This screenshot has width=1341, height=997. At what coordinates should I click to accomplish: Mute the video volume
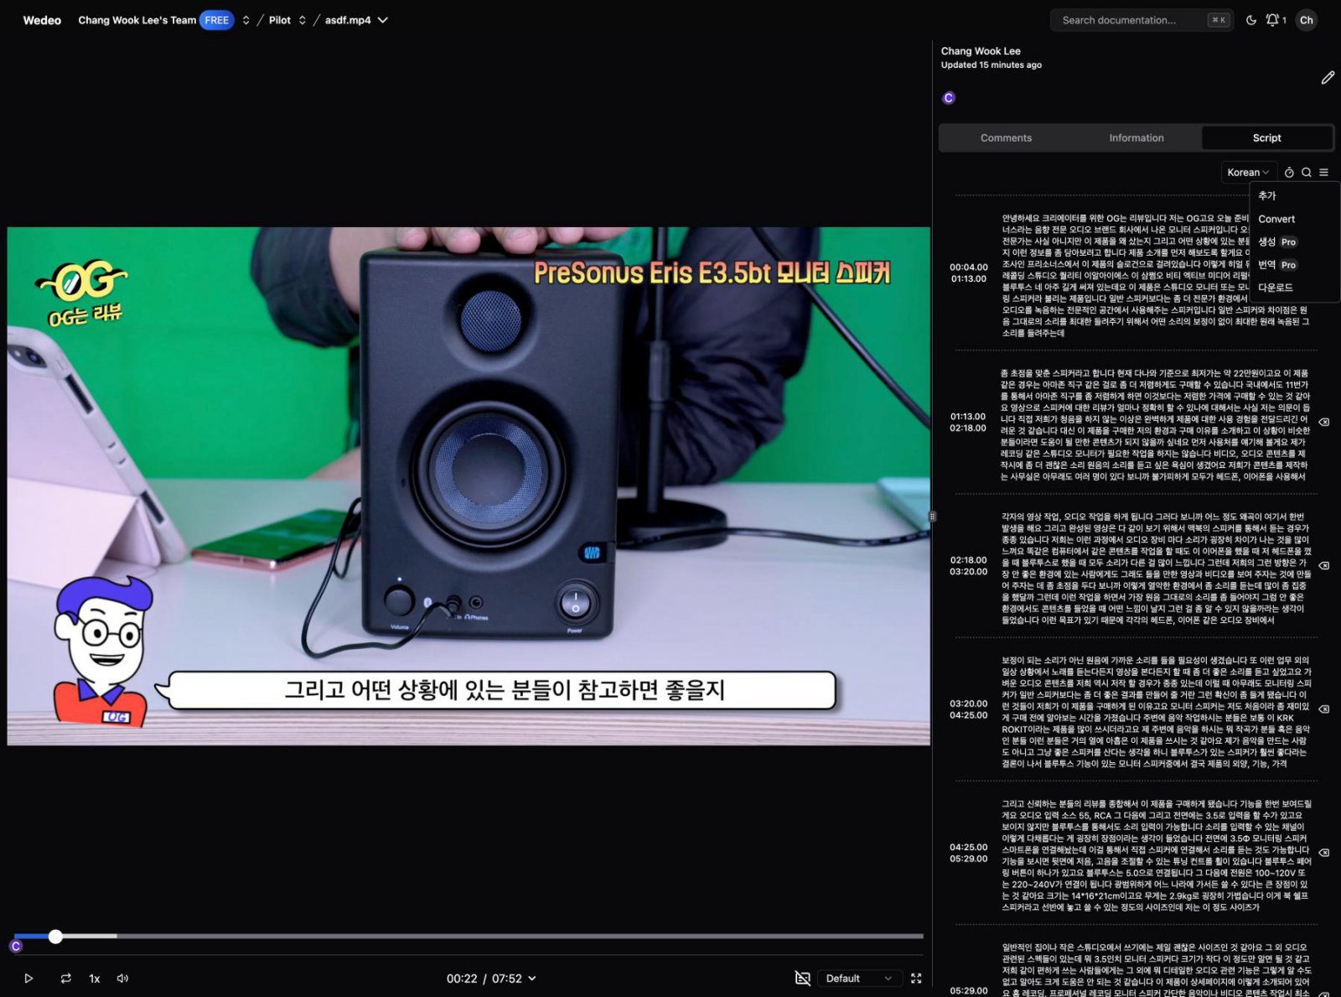[122, 978]
